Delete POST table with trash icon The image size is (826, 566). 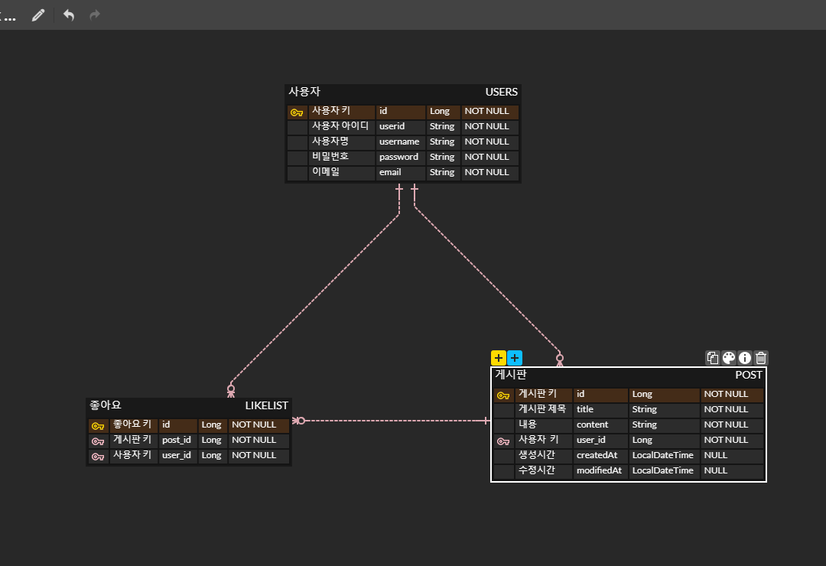pyautogui.click(x=761, y=358)
